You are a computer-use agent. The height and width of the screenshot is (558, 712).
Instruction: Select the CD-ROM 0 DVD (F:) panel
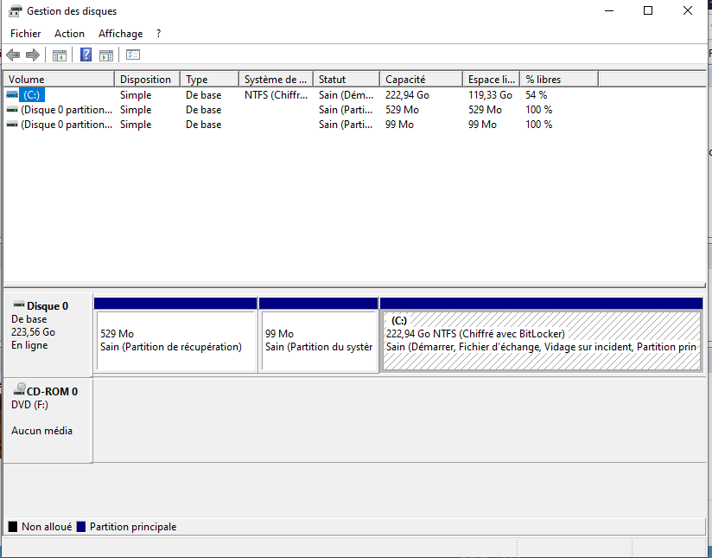[x=48, y=420]
